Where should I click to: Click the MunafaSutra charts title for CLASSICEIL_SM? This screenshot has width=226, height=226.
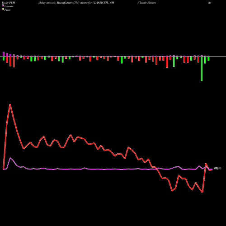pyautogui.click(x=76, y=3)
